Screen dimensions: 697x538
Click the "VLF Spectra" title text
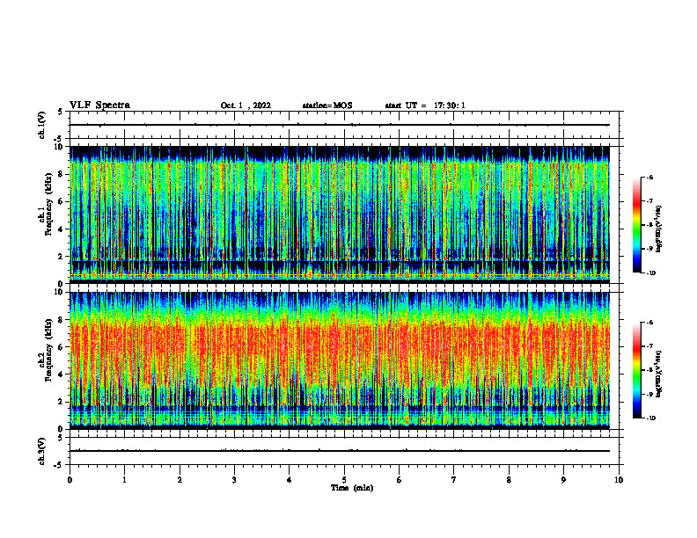99,105
